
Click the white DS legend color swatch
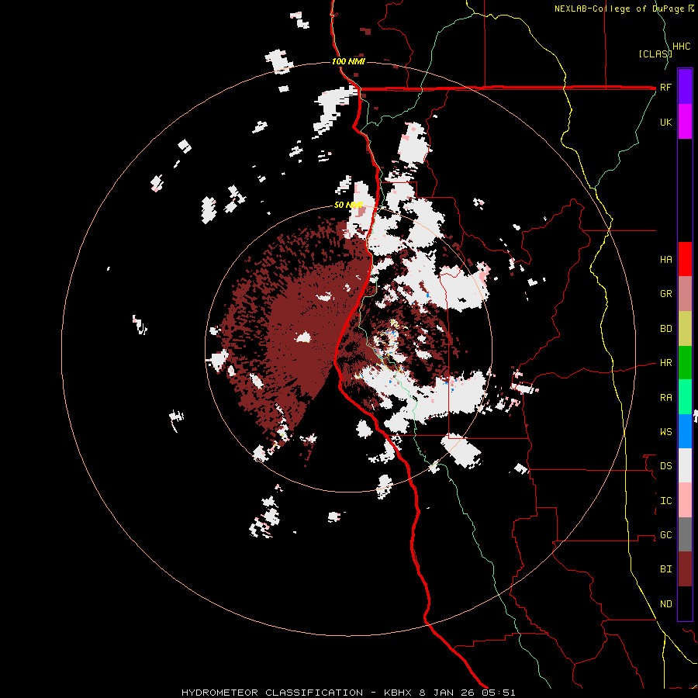click(685, 465)
